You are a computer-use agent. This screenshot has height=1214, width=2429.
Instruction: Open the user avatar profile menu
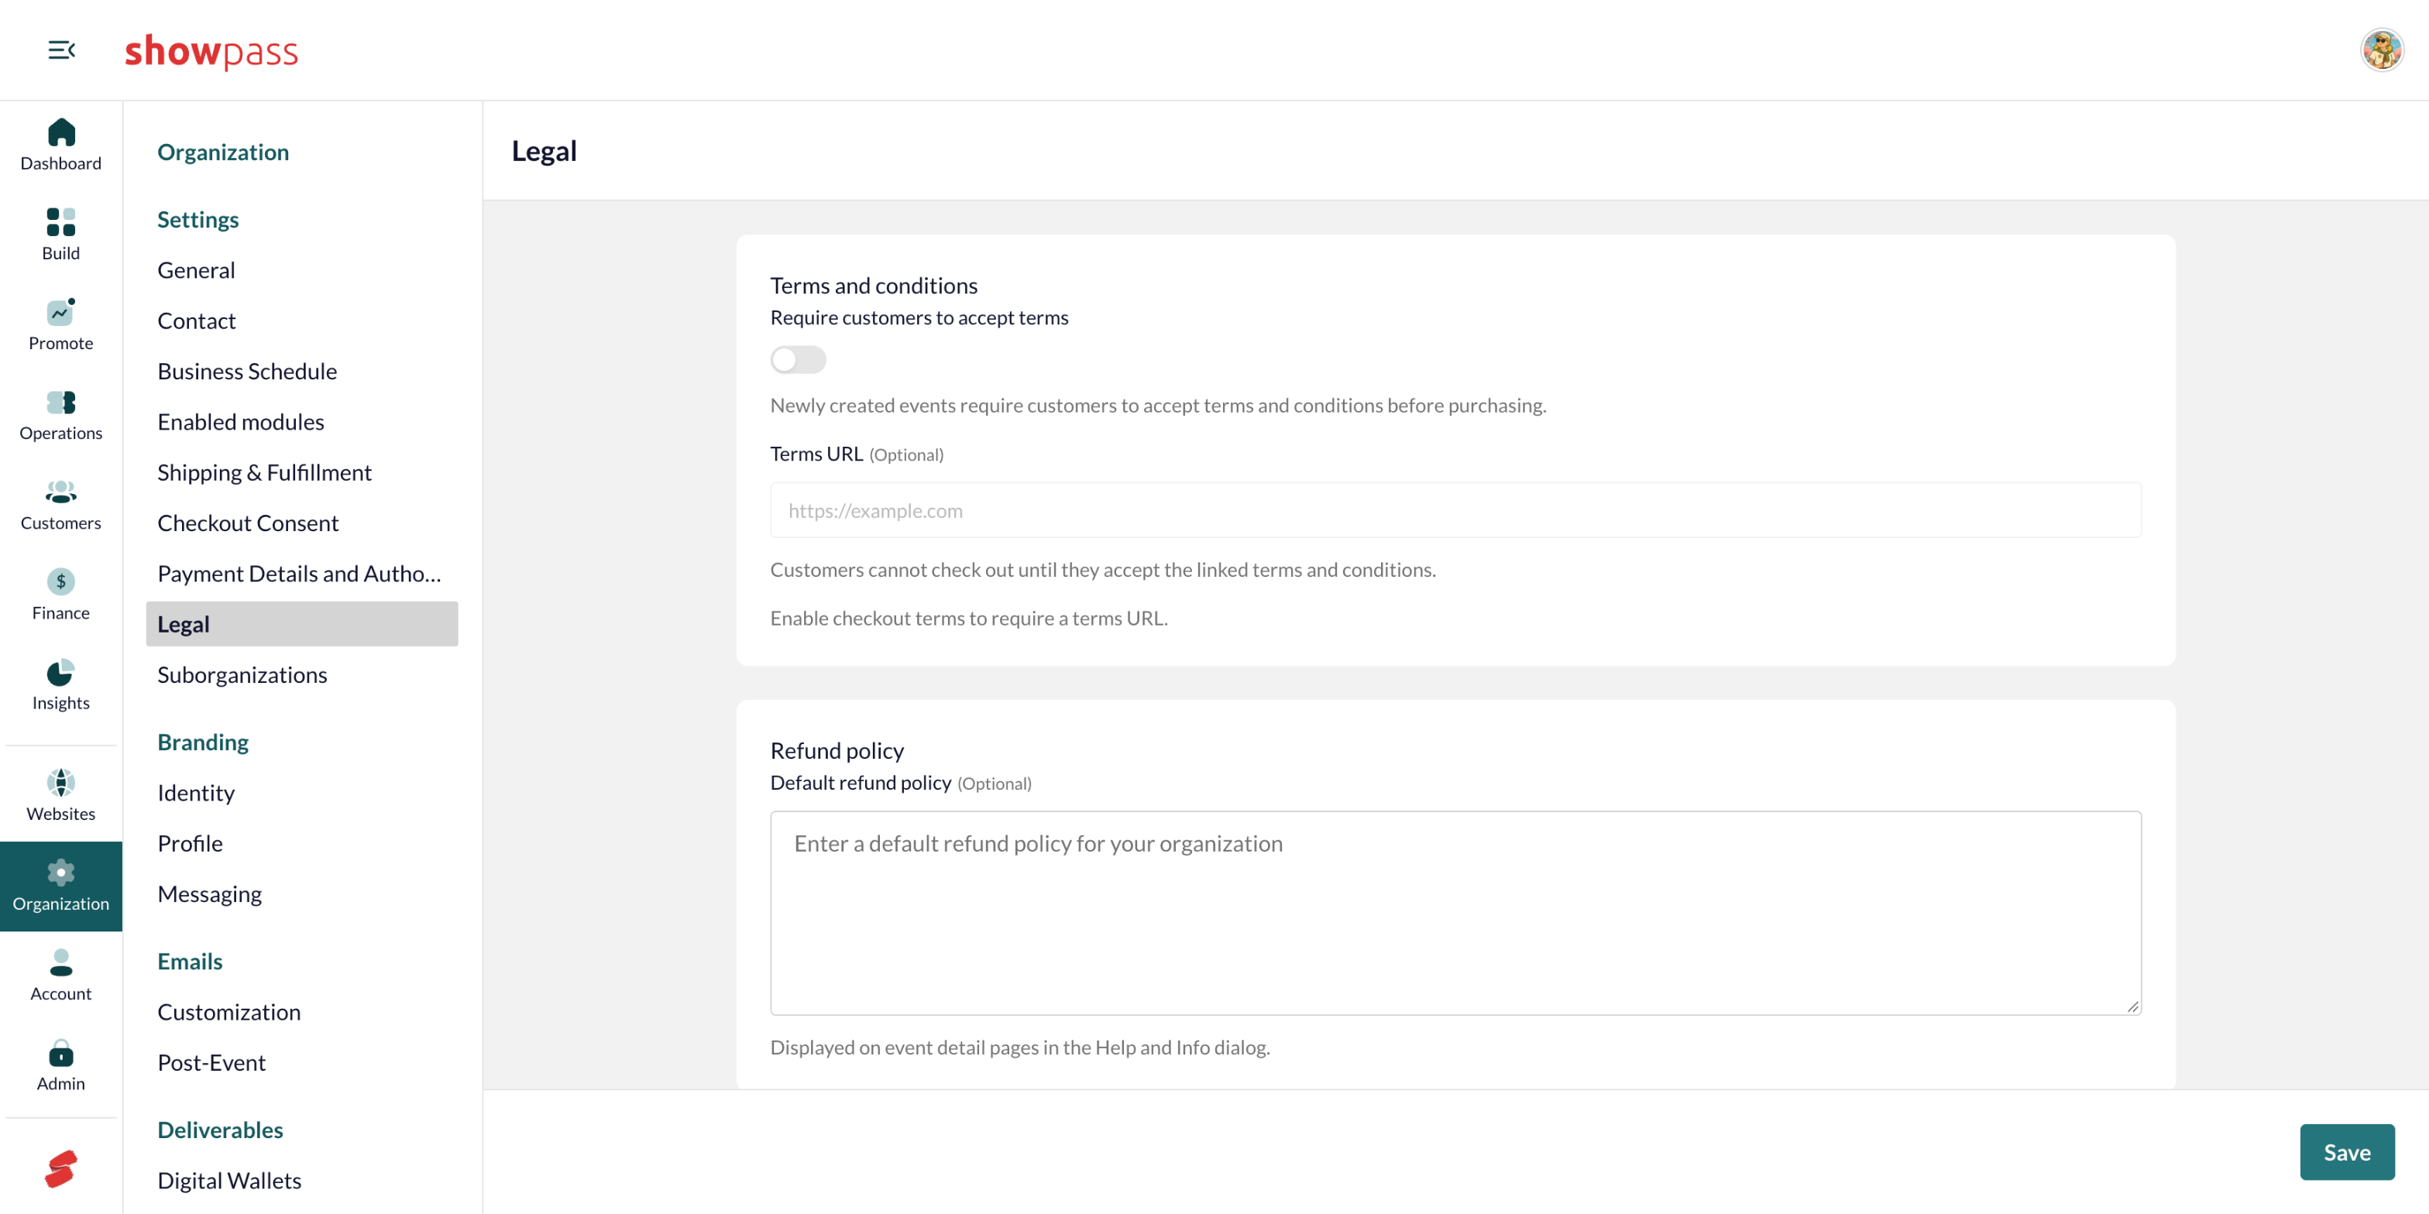[2382, 50]
